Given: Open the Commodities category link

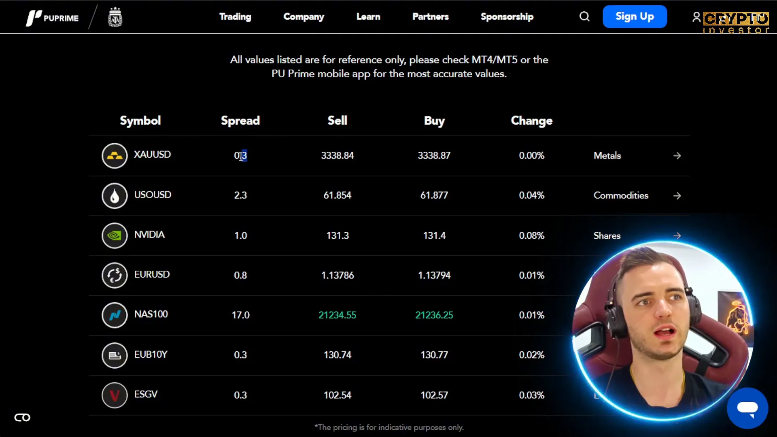Looking at the screenshot, I should coord(621,195).
